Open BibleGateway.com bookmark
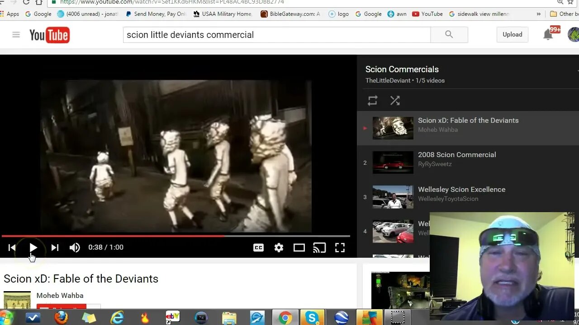Image resolution: width=579 pixels, height=325 pixels. click(290, 14)
